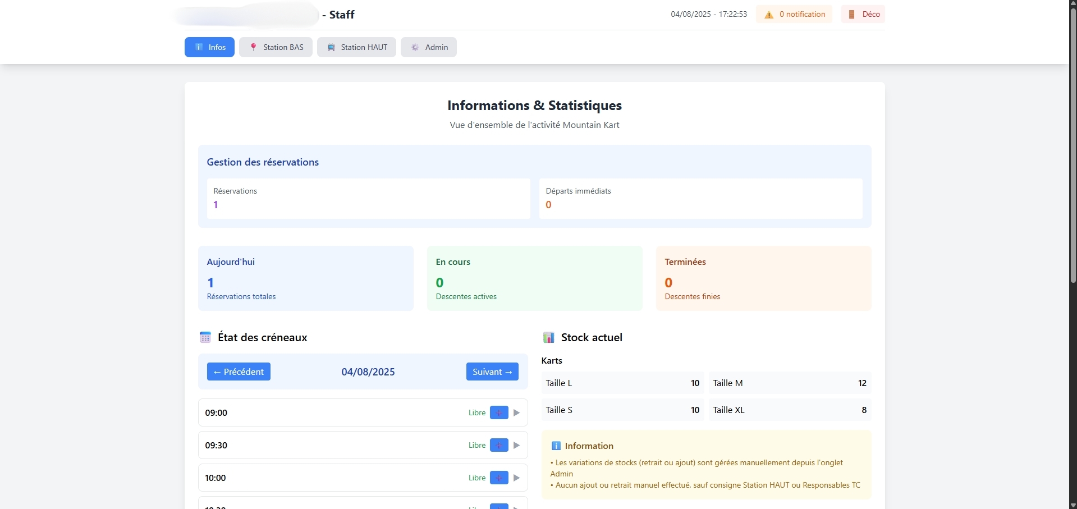Click the Gestion des réservations heading
The height and width of the screenshot is (509, 1077).
263,162
